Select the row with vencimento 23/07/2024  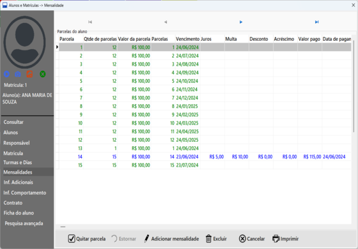204,165
